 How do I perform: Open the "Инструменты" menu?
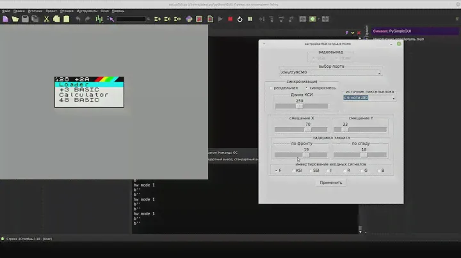point(86,11)
